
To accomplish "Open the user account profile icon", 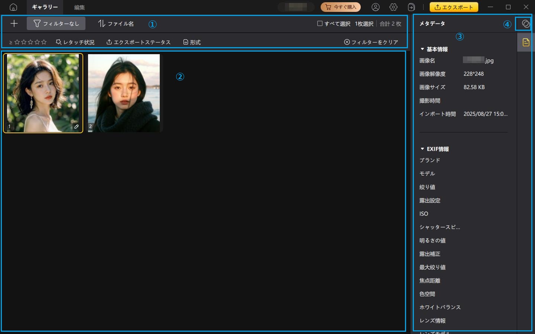I will click(x=376, y=7).
